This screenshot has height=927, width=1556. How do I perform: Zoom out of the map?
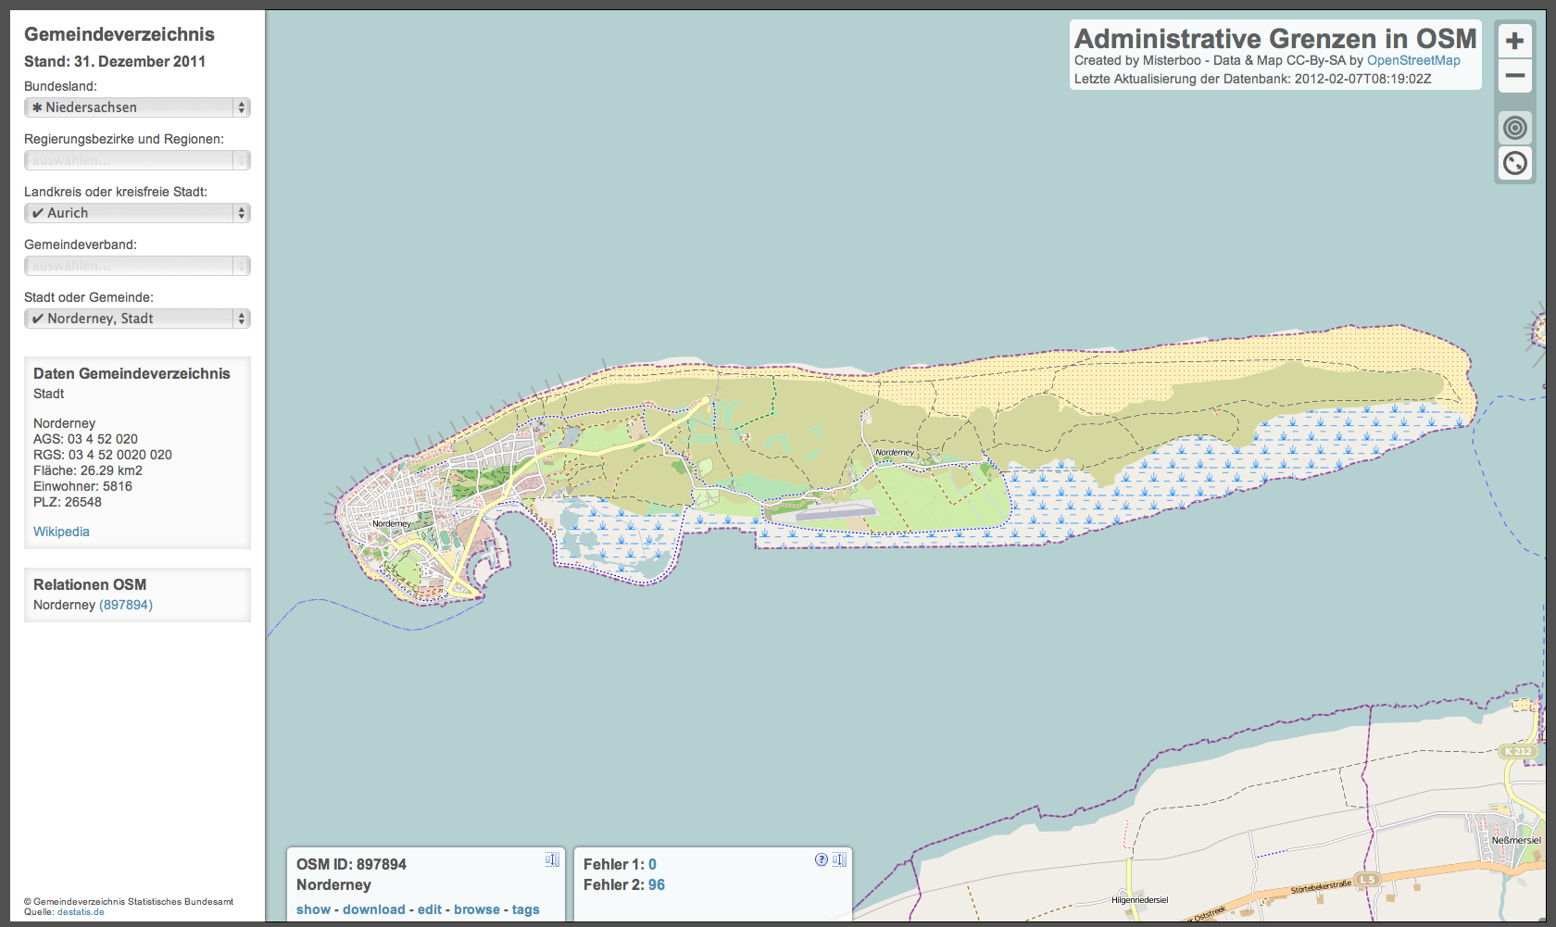point(1514,76)
